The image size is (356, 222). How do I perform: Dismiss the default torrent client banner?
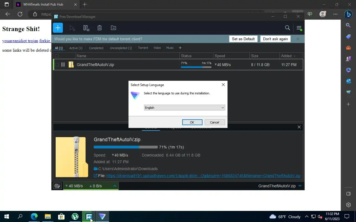point(298,39)
